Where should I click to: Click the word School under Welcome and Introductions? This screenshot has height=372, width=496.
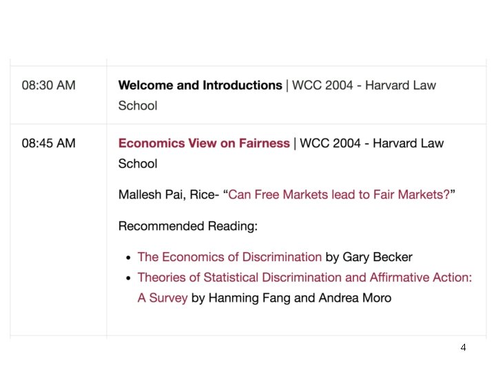[138, 106]
